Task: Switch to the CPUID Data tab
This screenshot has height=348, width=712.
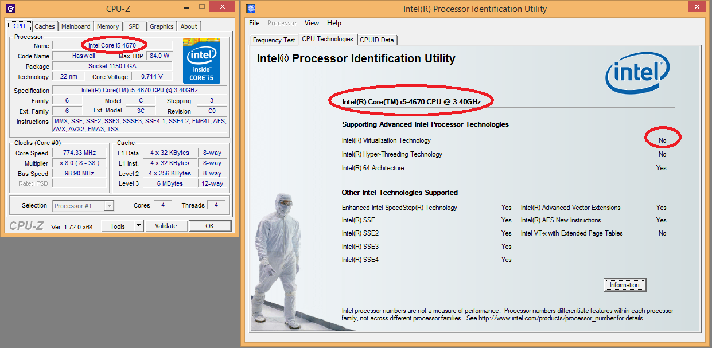Action: click(377, 40)
